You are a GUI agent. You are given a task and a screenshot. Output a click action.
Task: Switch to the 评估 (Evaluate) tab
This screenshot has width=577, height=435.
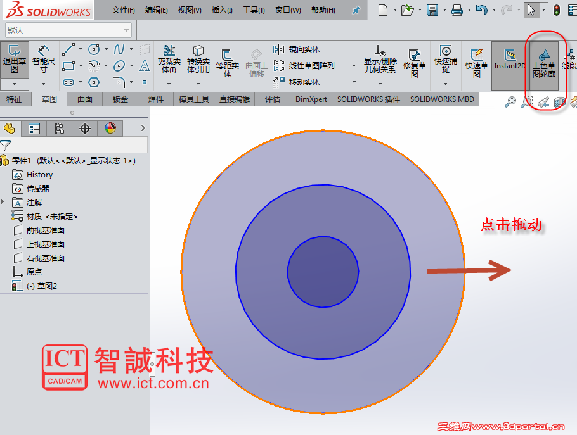click(x=272, y=99)
